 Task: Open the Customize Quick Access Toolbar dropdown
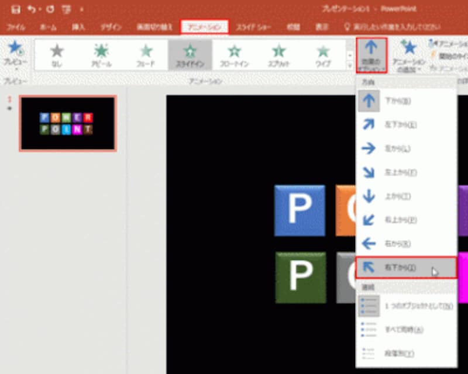pyautogui.click(x=81, y=9)
